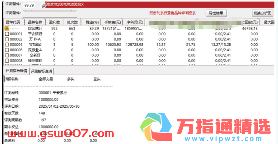Click the document icon for 000007
The height and width of the screenshot is (144, 278).
pos(7,55)
